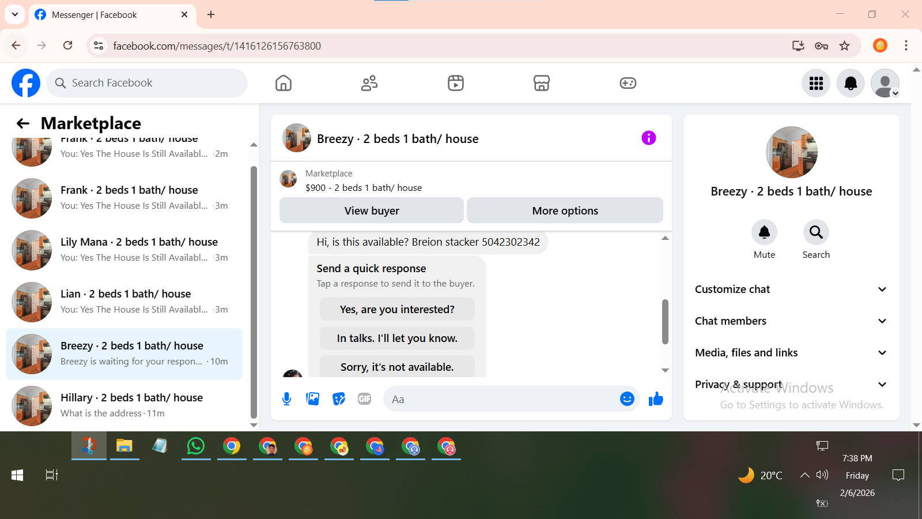Open the Watch video icon

point(456,83)
